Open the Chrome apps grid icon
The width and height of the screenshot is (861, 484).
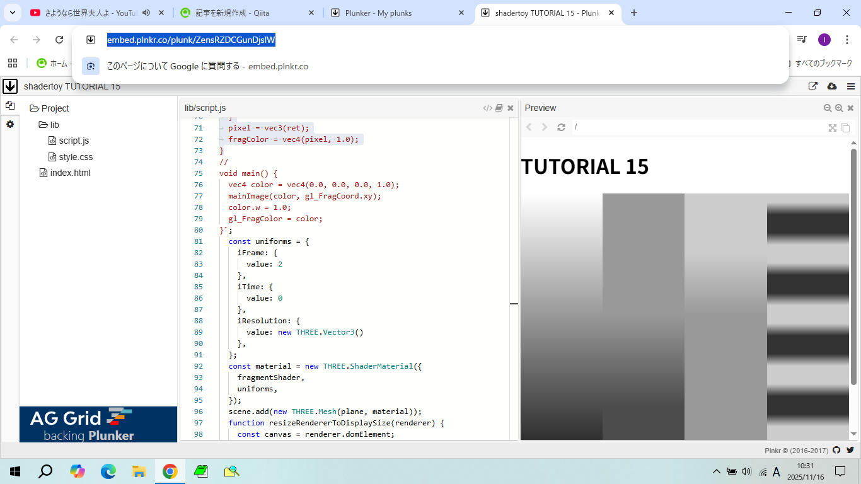(x=13, y=63)
